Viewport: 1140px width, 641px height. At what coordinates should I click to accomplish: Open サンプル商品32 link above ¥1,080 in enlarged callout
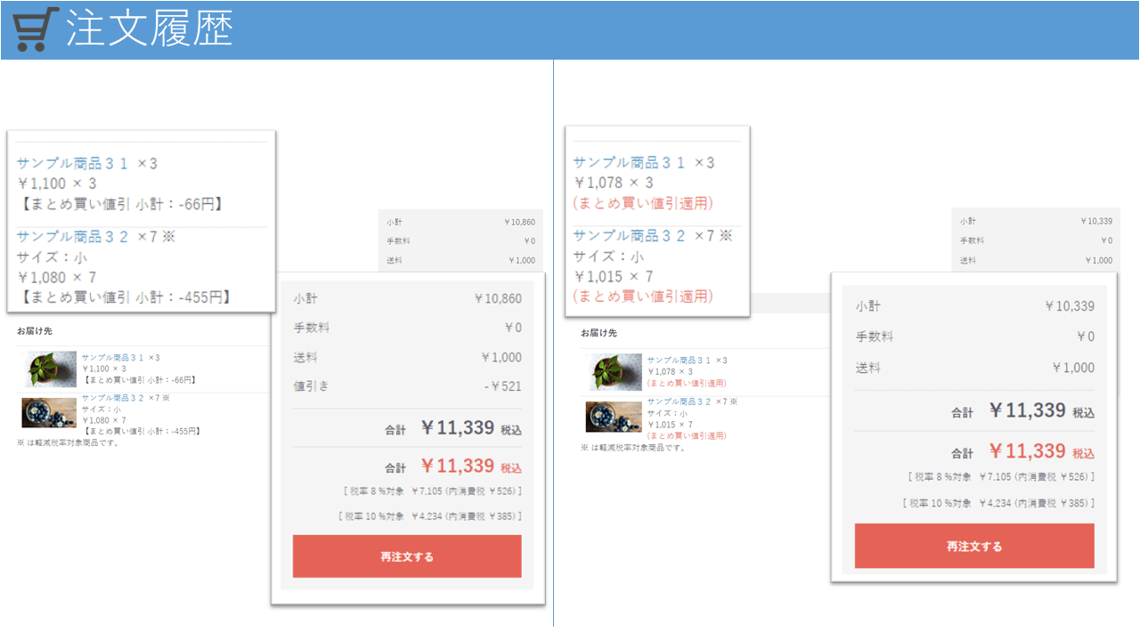(x=73, y=237)
